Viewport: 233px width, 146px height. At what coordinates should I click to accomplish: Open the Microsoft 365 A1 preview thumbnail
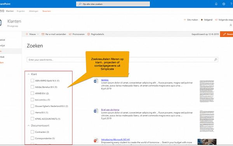pos(207,142)
